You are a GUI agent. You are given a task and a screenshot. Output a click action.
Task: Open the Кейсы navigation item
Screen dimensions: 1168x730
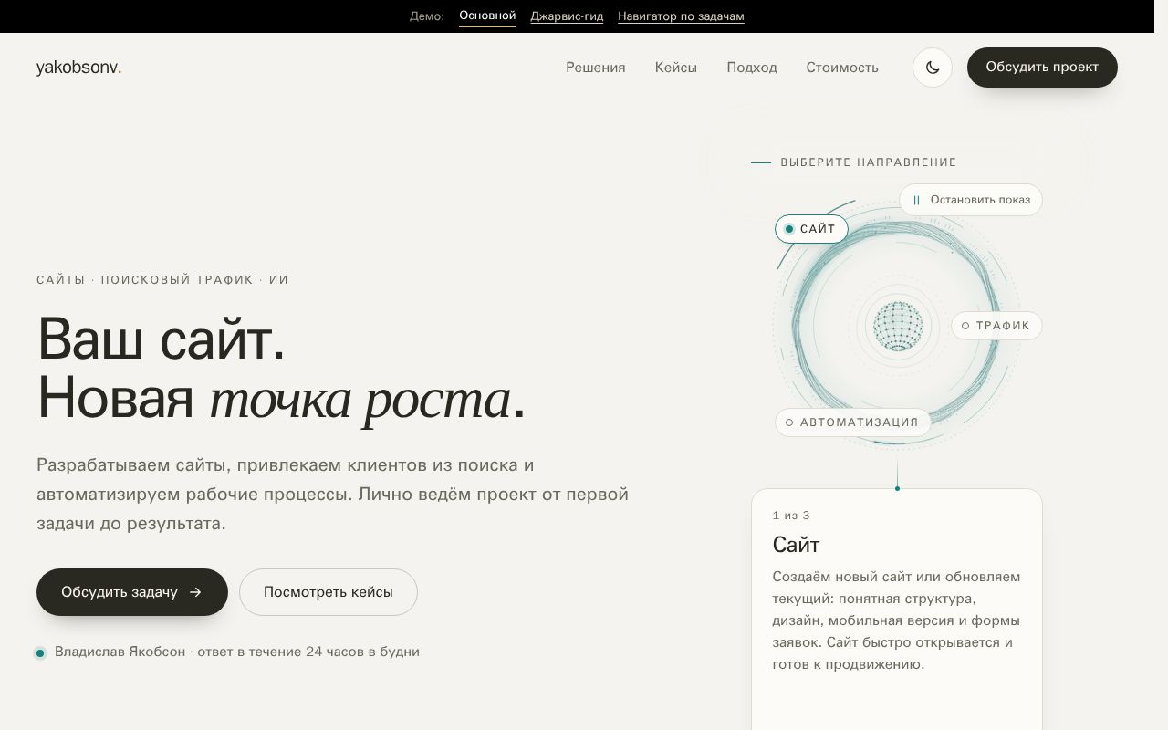(676, 68)
